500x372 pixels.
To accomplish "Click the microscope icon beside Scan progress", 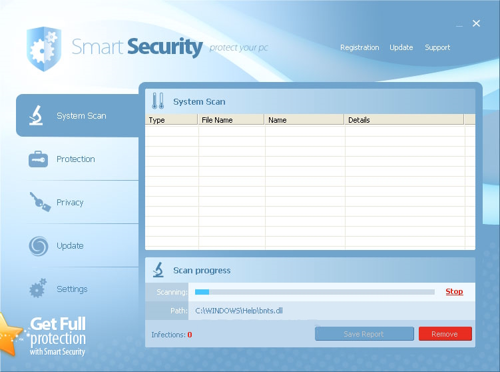I will [158, 270].
